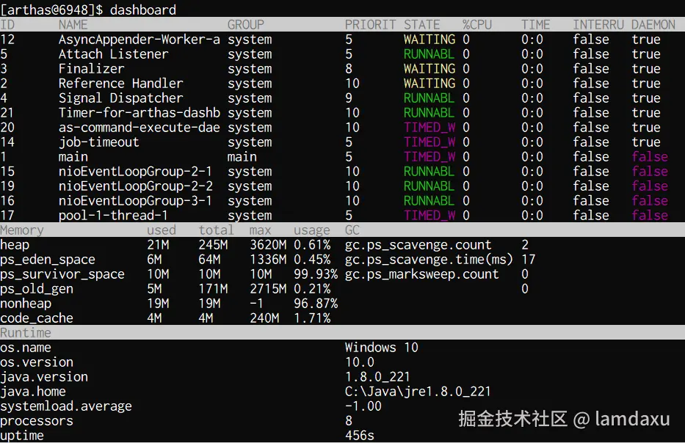Click the os.name label
Image resolution: width=685 pixels, height=443 pixels.
26,348
